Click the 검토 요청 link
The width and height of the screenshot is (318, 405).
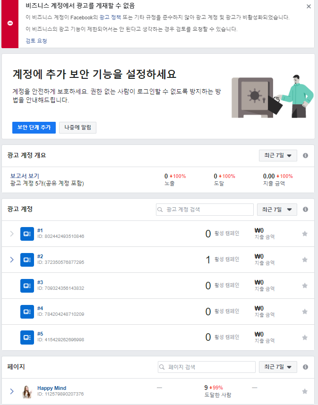36,41
